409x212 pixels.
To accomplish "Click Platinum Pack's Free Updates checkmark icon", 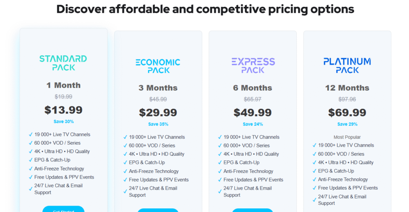I will tap(314, 188).
